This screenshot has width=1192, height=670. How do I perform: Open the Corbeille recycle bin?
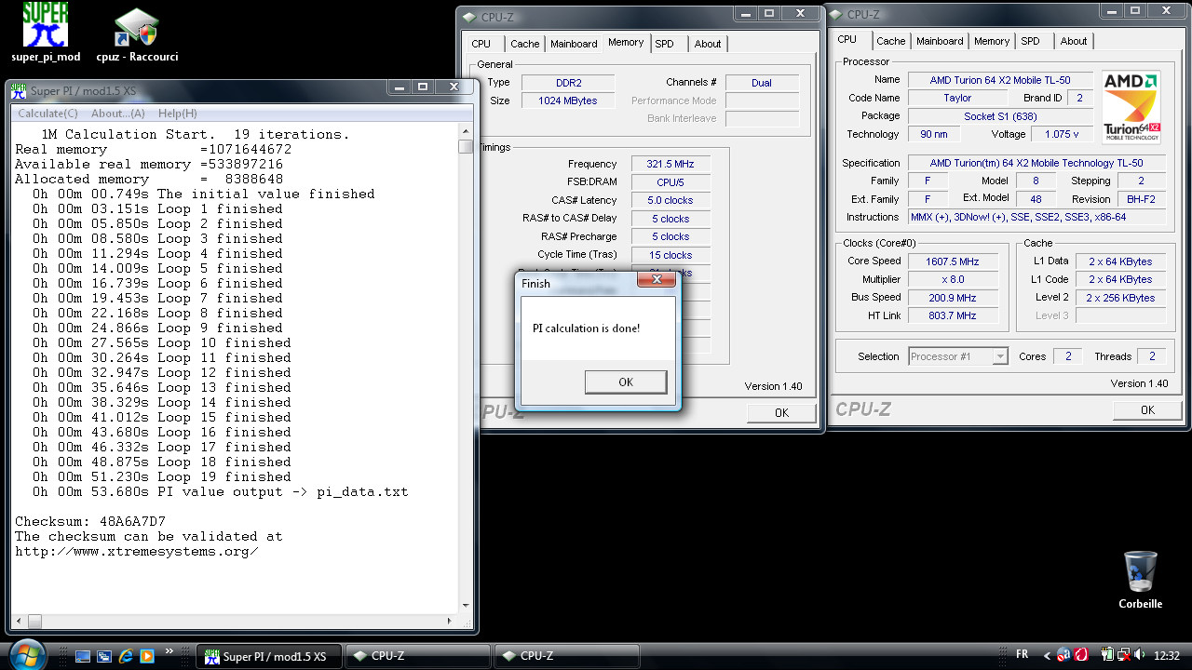(x=1140, y=578)
